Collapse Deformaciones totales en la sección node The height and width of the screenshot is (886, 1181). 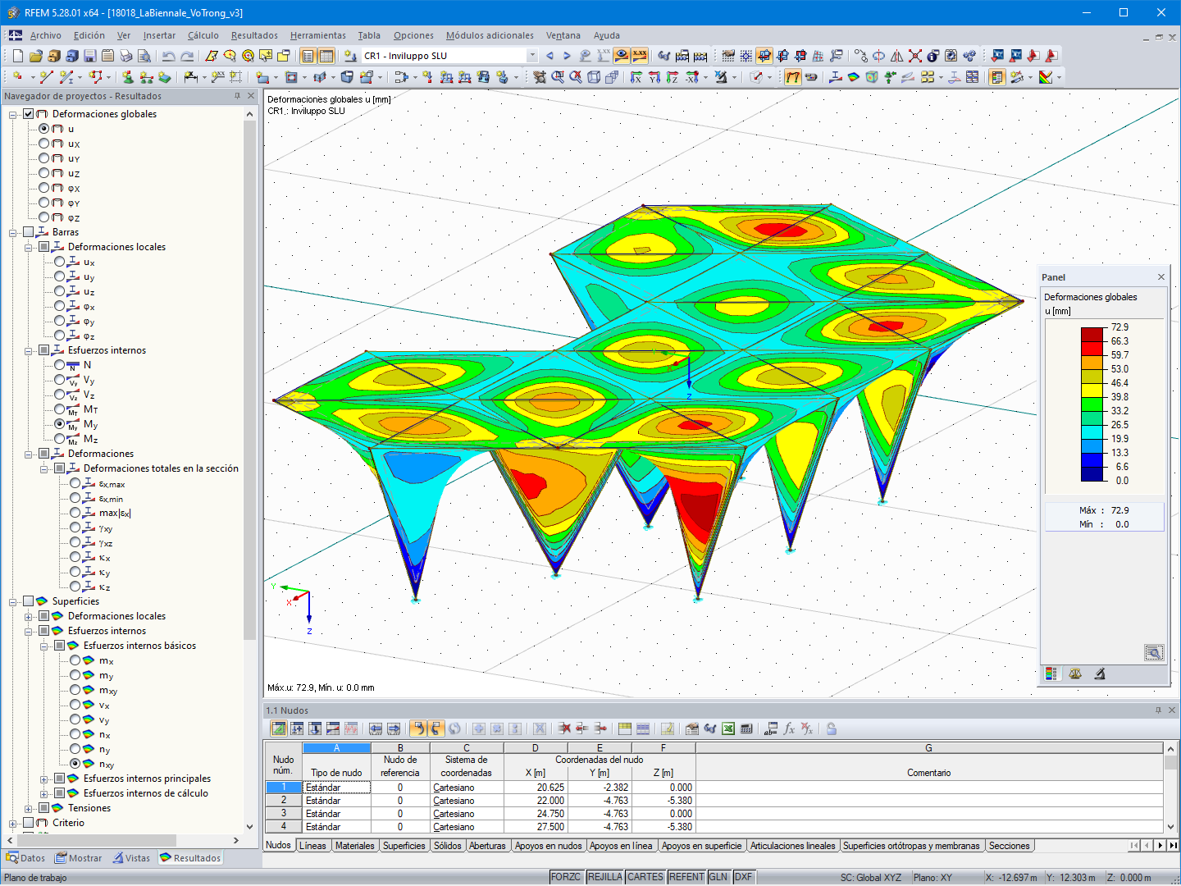[44, 468]
